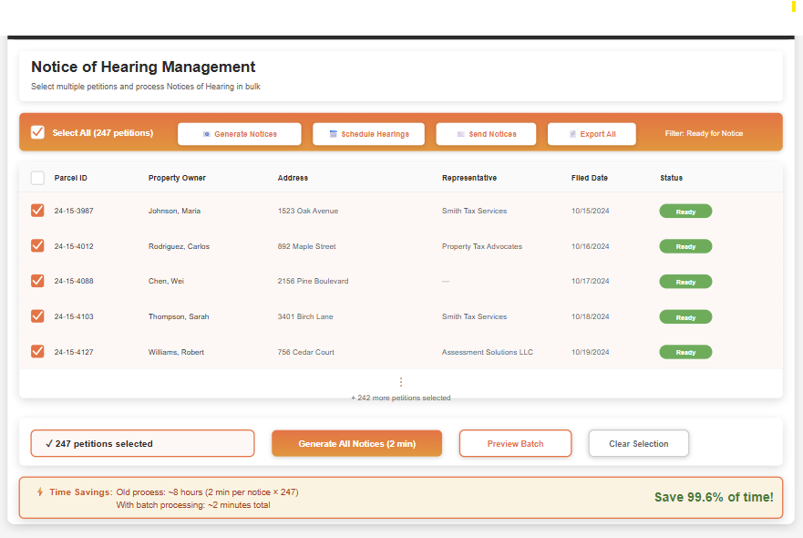803x538 pixels.
Task: Untick the checkbox for parcel 24-15-4127
Action: (37, 351)
